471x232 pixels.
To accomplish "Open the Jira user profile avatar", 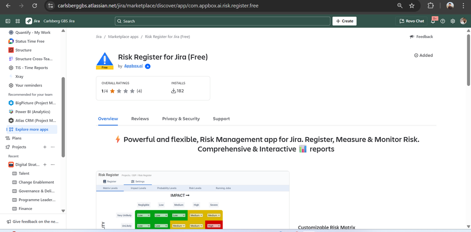I will click(463, 21).
